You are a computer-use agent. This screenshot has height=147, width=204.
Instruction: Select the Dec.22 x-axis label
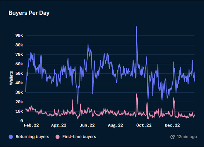coord(172,125)
